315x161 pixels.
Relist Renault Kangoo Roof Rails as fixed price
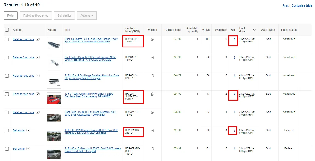tap(23, 57)
